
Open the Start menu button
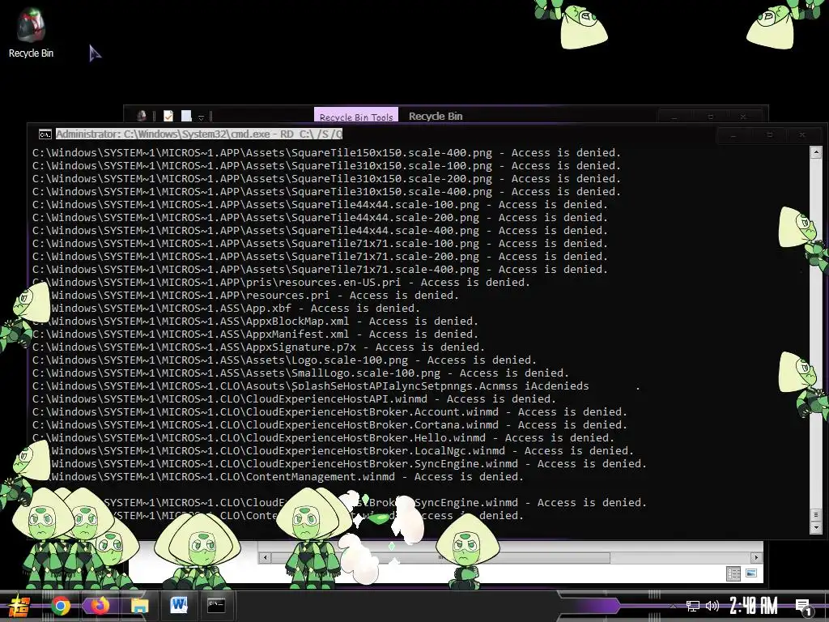click(x=18, y=606)
